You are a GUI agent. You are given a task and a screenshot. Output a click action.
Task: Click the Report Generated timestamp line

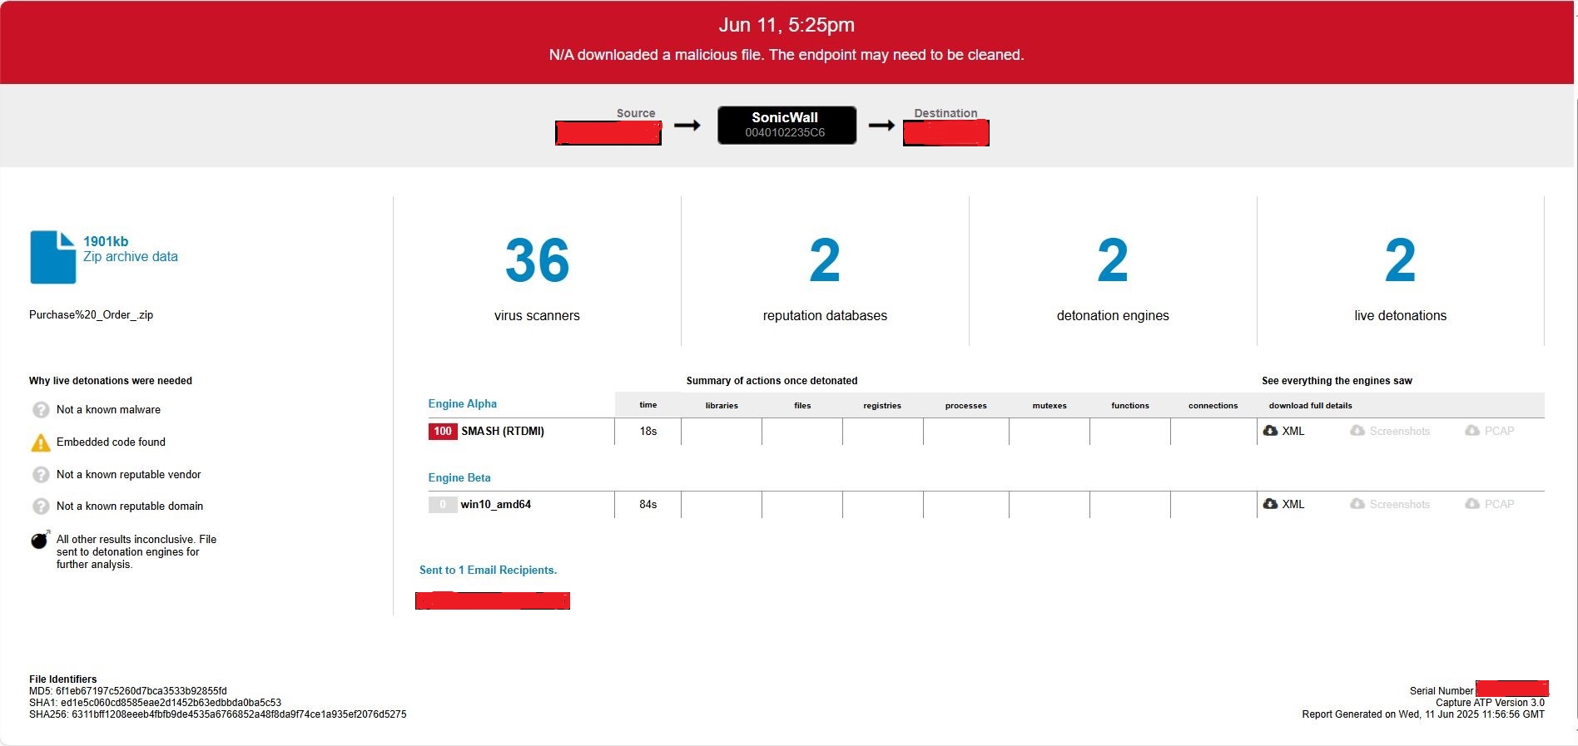click(1423, 714)
